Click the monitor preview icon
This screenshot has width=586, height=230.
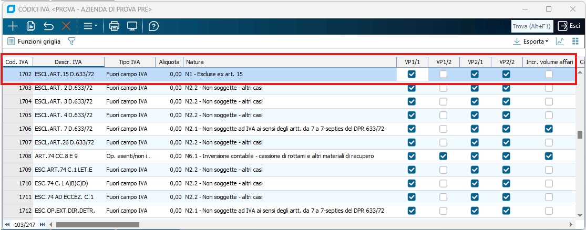coord(132,26)
